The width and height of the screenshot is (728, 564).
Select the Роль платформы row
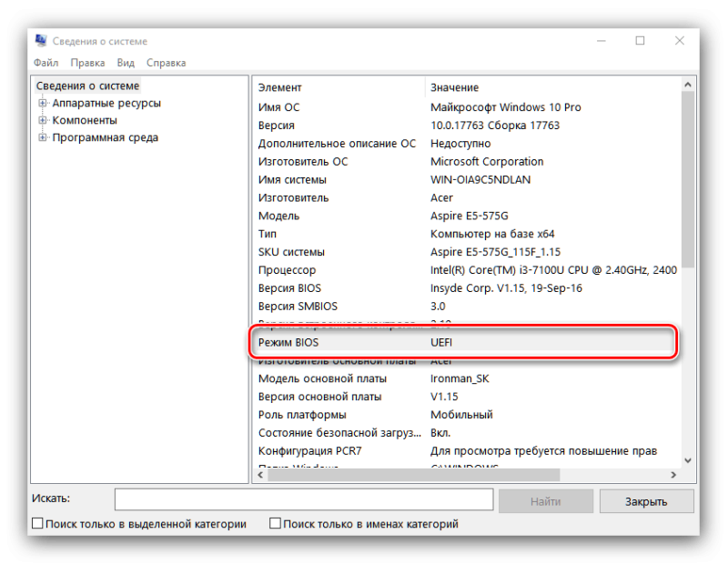point(467,415)
